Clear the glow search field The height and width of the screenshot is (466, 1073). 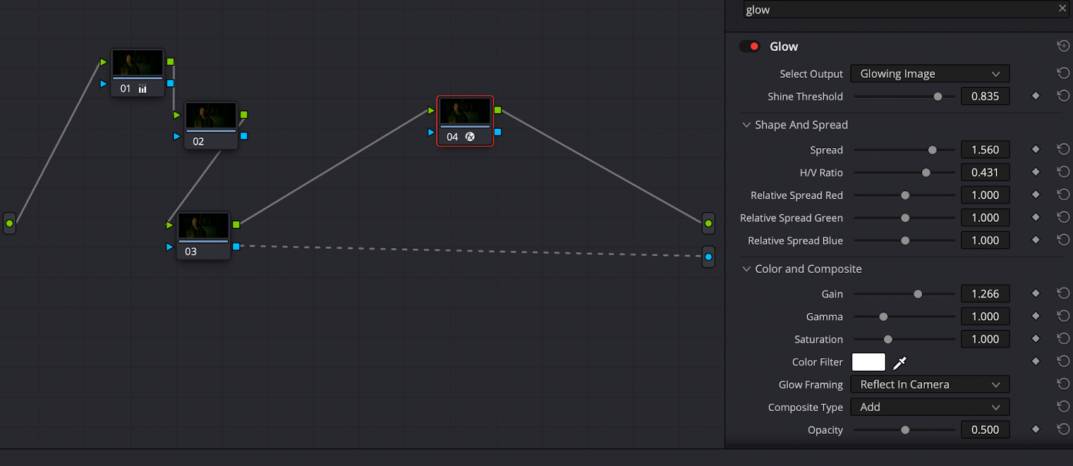1062,9
